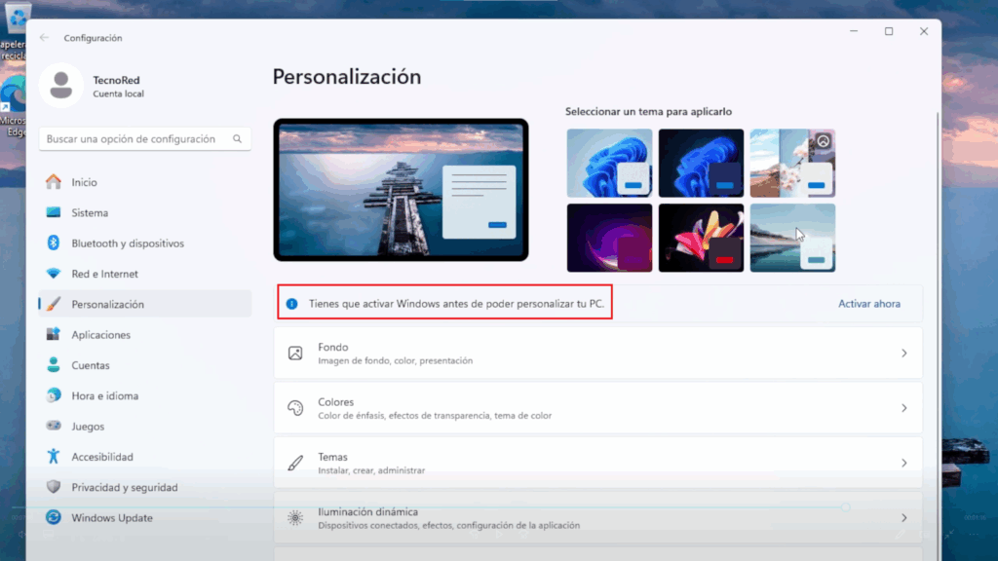Click the text Seleccionar un tema para aplicarlo
Image resolution: width=998 pixels, height=561 pixels.
click(x=648, y=111)
